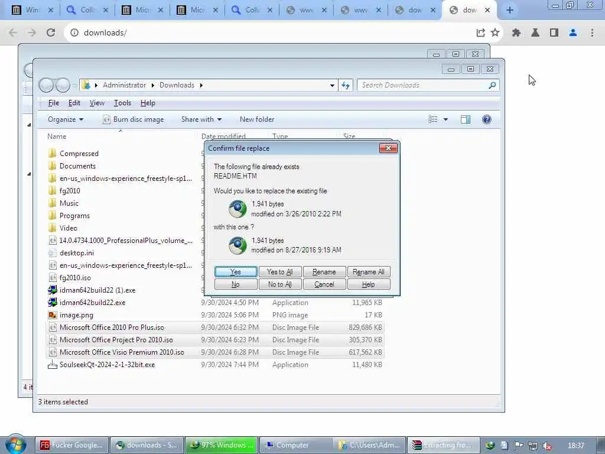
Task: Click the Explorer refresh address button
Action: (345, 85)
